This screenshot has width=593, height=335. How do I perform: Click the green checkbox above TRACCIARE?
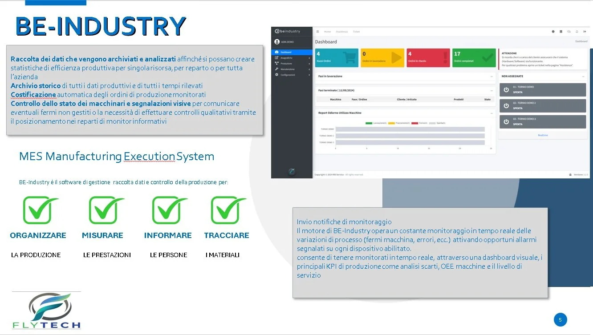click(x=228, y=210)
